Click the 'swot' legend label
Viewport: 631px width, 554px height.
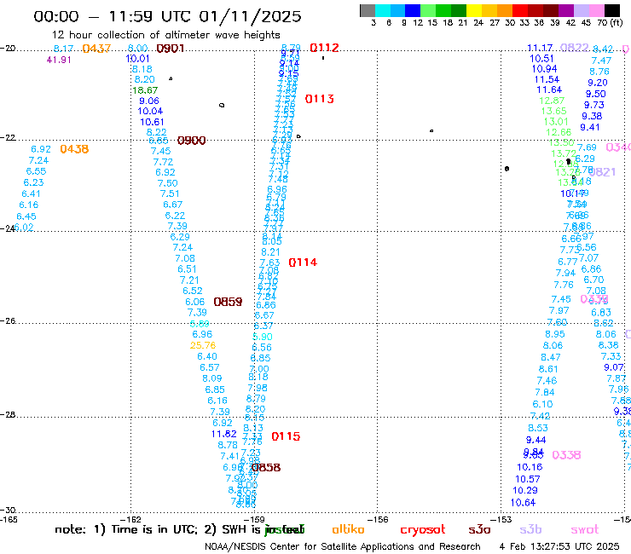(x=585, y=529)
